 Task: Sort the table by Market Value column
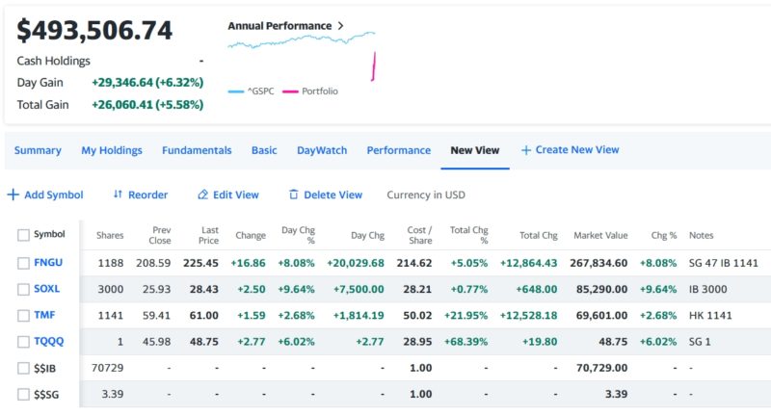pos(600,235)
